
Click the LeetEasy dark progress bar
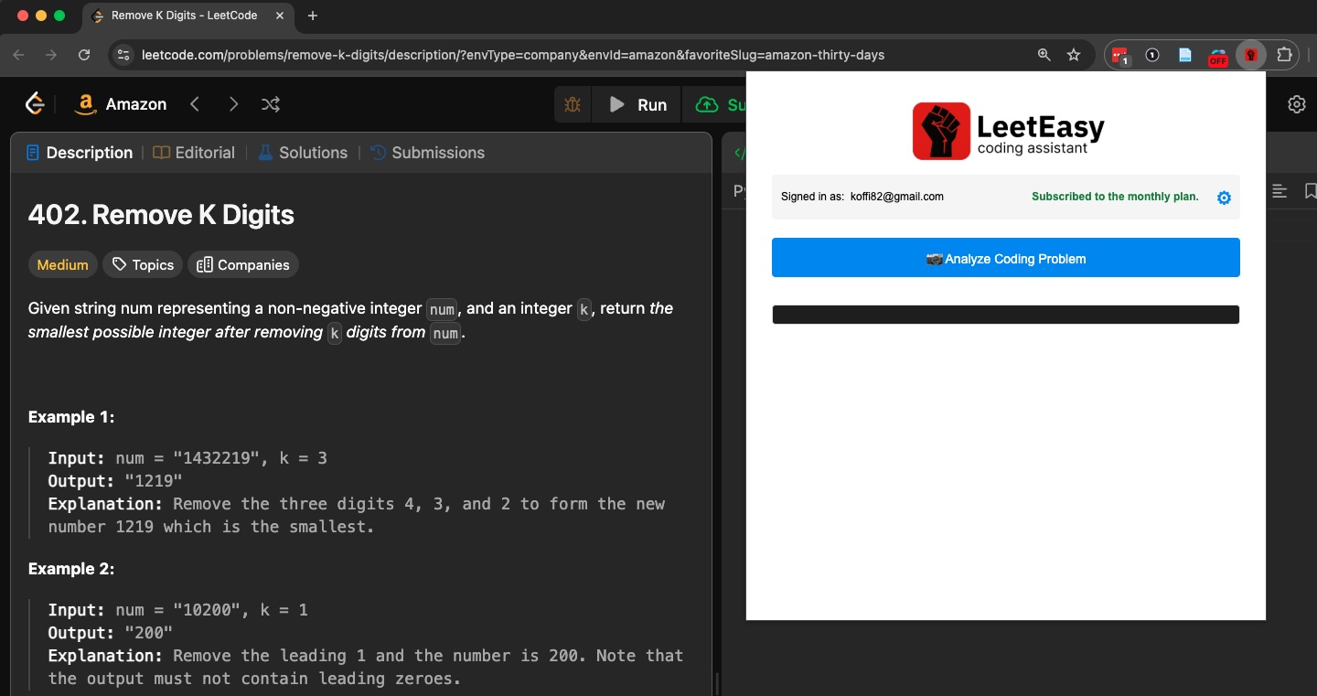(x=1006, y=315)
